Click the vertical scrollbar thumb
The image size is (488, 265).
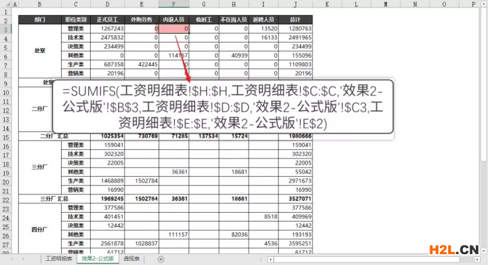point(484,84)
